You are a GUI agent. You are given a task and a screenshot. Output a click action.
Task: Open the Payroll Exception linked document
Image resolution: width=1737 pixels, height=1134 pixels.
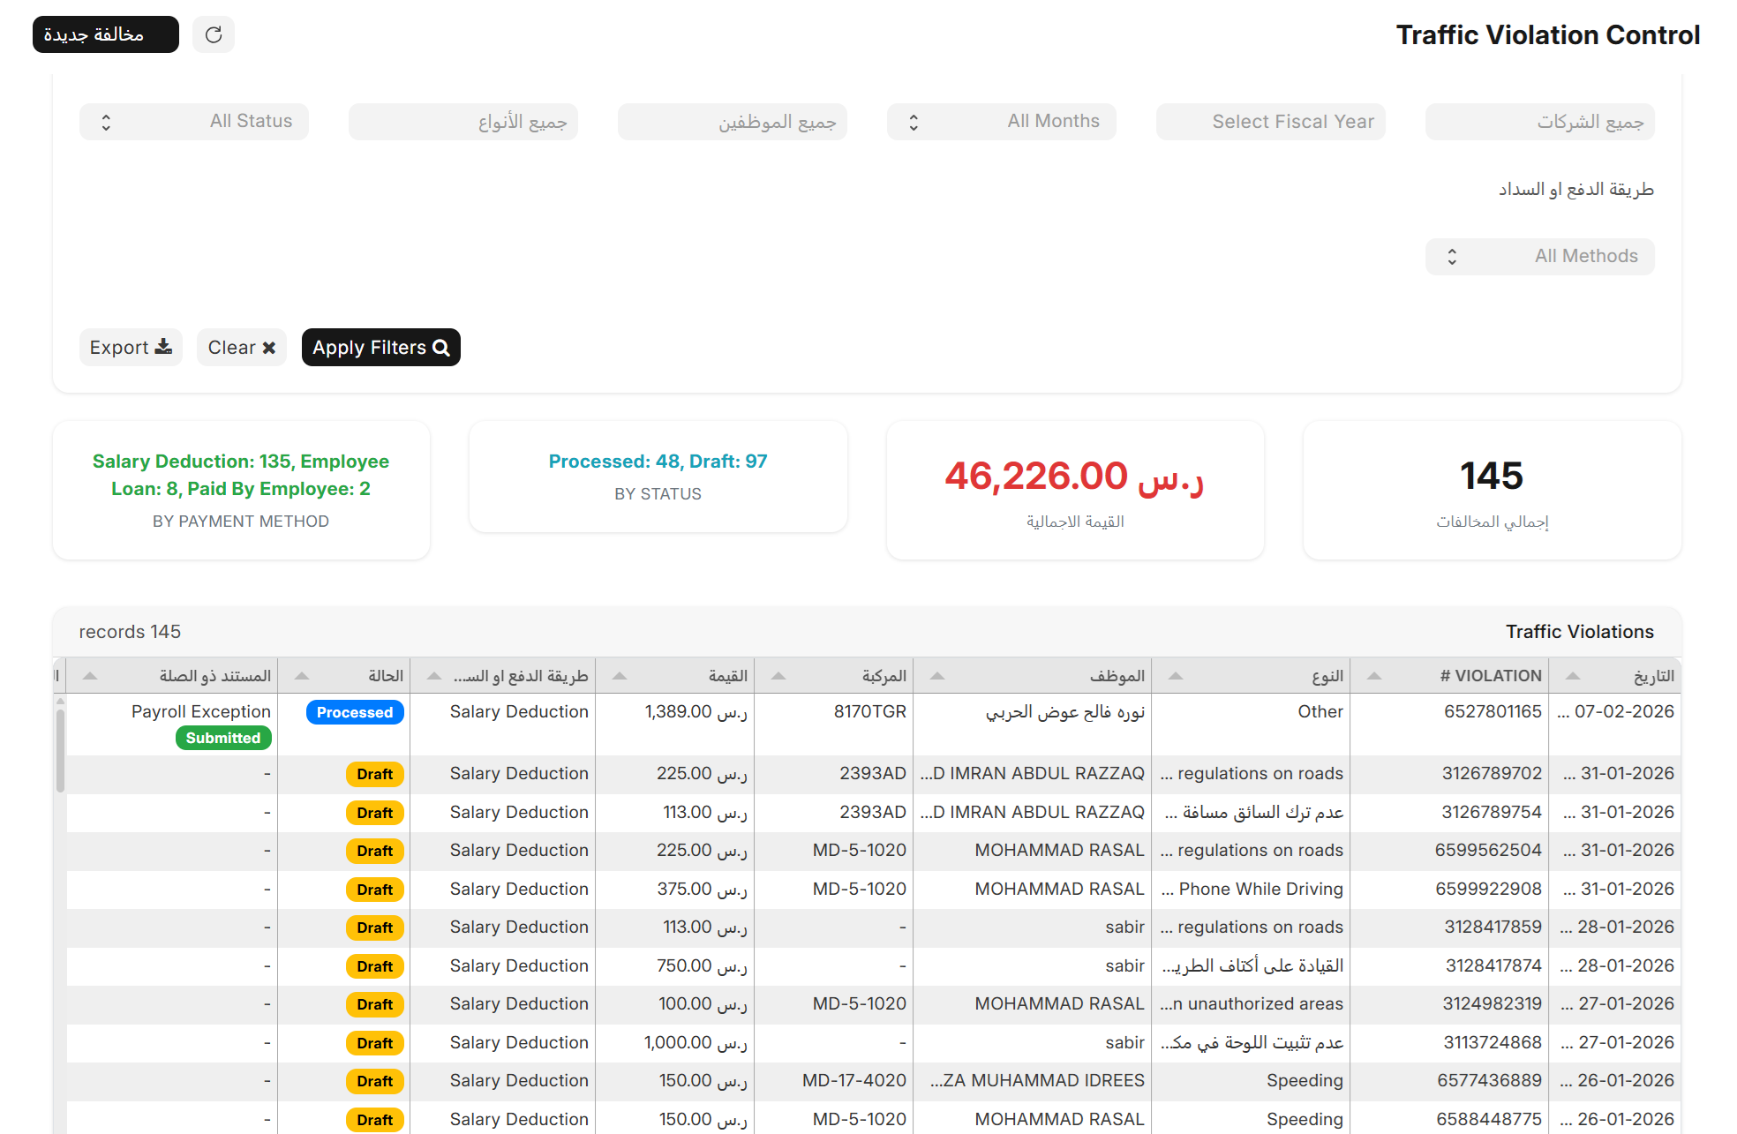(200, 711)
